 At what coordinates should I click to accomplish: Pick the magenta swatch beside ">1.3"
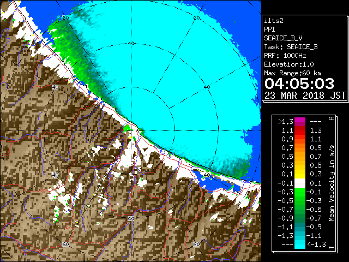coord(300,122)
